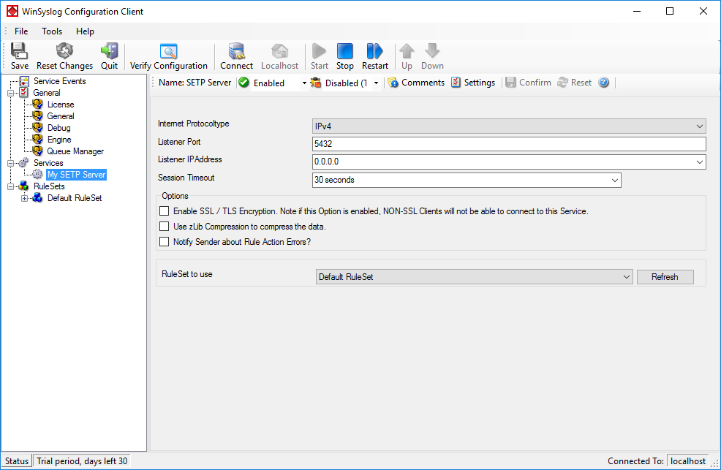The image size is (721, 470).
Task: Open the File menu
Action: [21, 31]
